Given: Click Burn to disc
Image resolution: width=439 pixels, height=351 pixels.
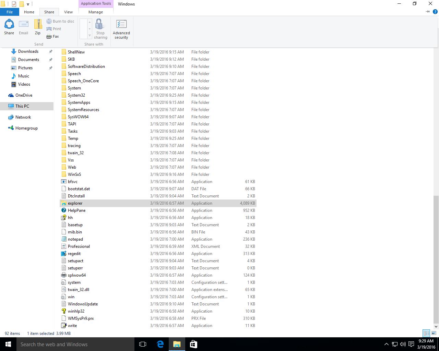Looking at the screenshot, I should (60, 21).
